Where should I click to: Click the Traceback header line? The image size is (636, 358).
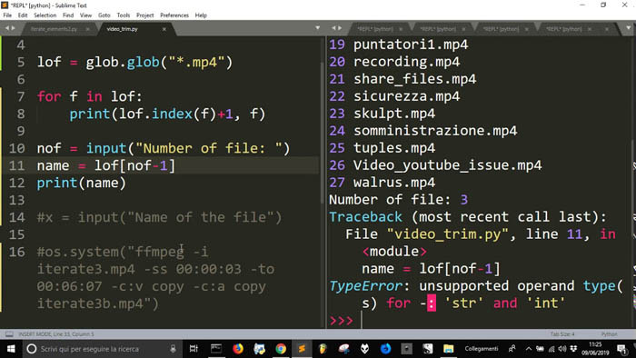pos(468,217)
